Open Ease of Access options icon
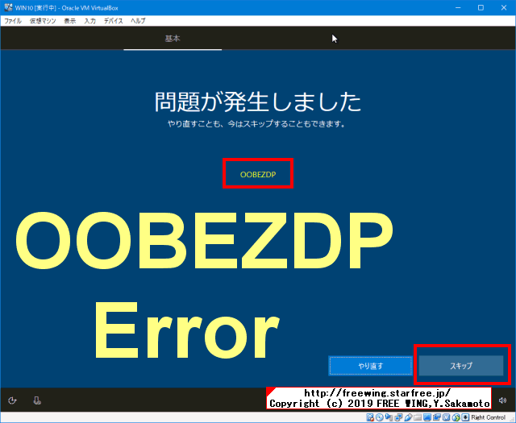 pos(12,400)
